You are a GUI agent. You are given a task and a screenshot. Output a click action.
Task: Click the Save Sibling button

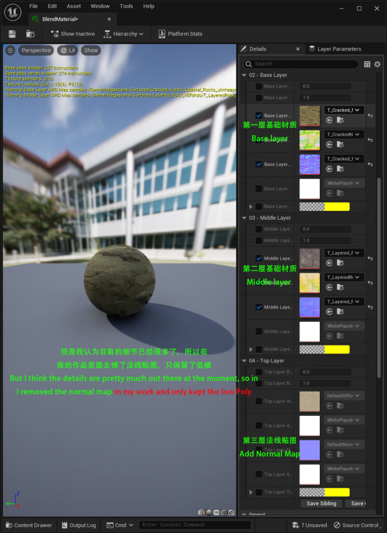321,503
